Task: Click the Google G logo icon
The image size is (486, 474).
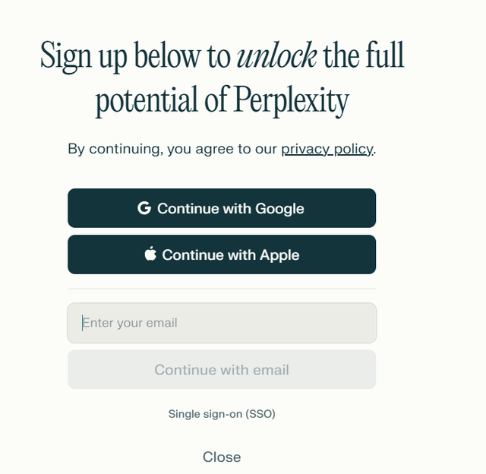Action: coord(144,208)
